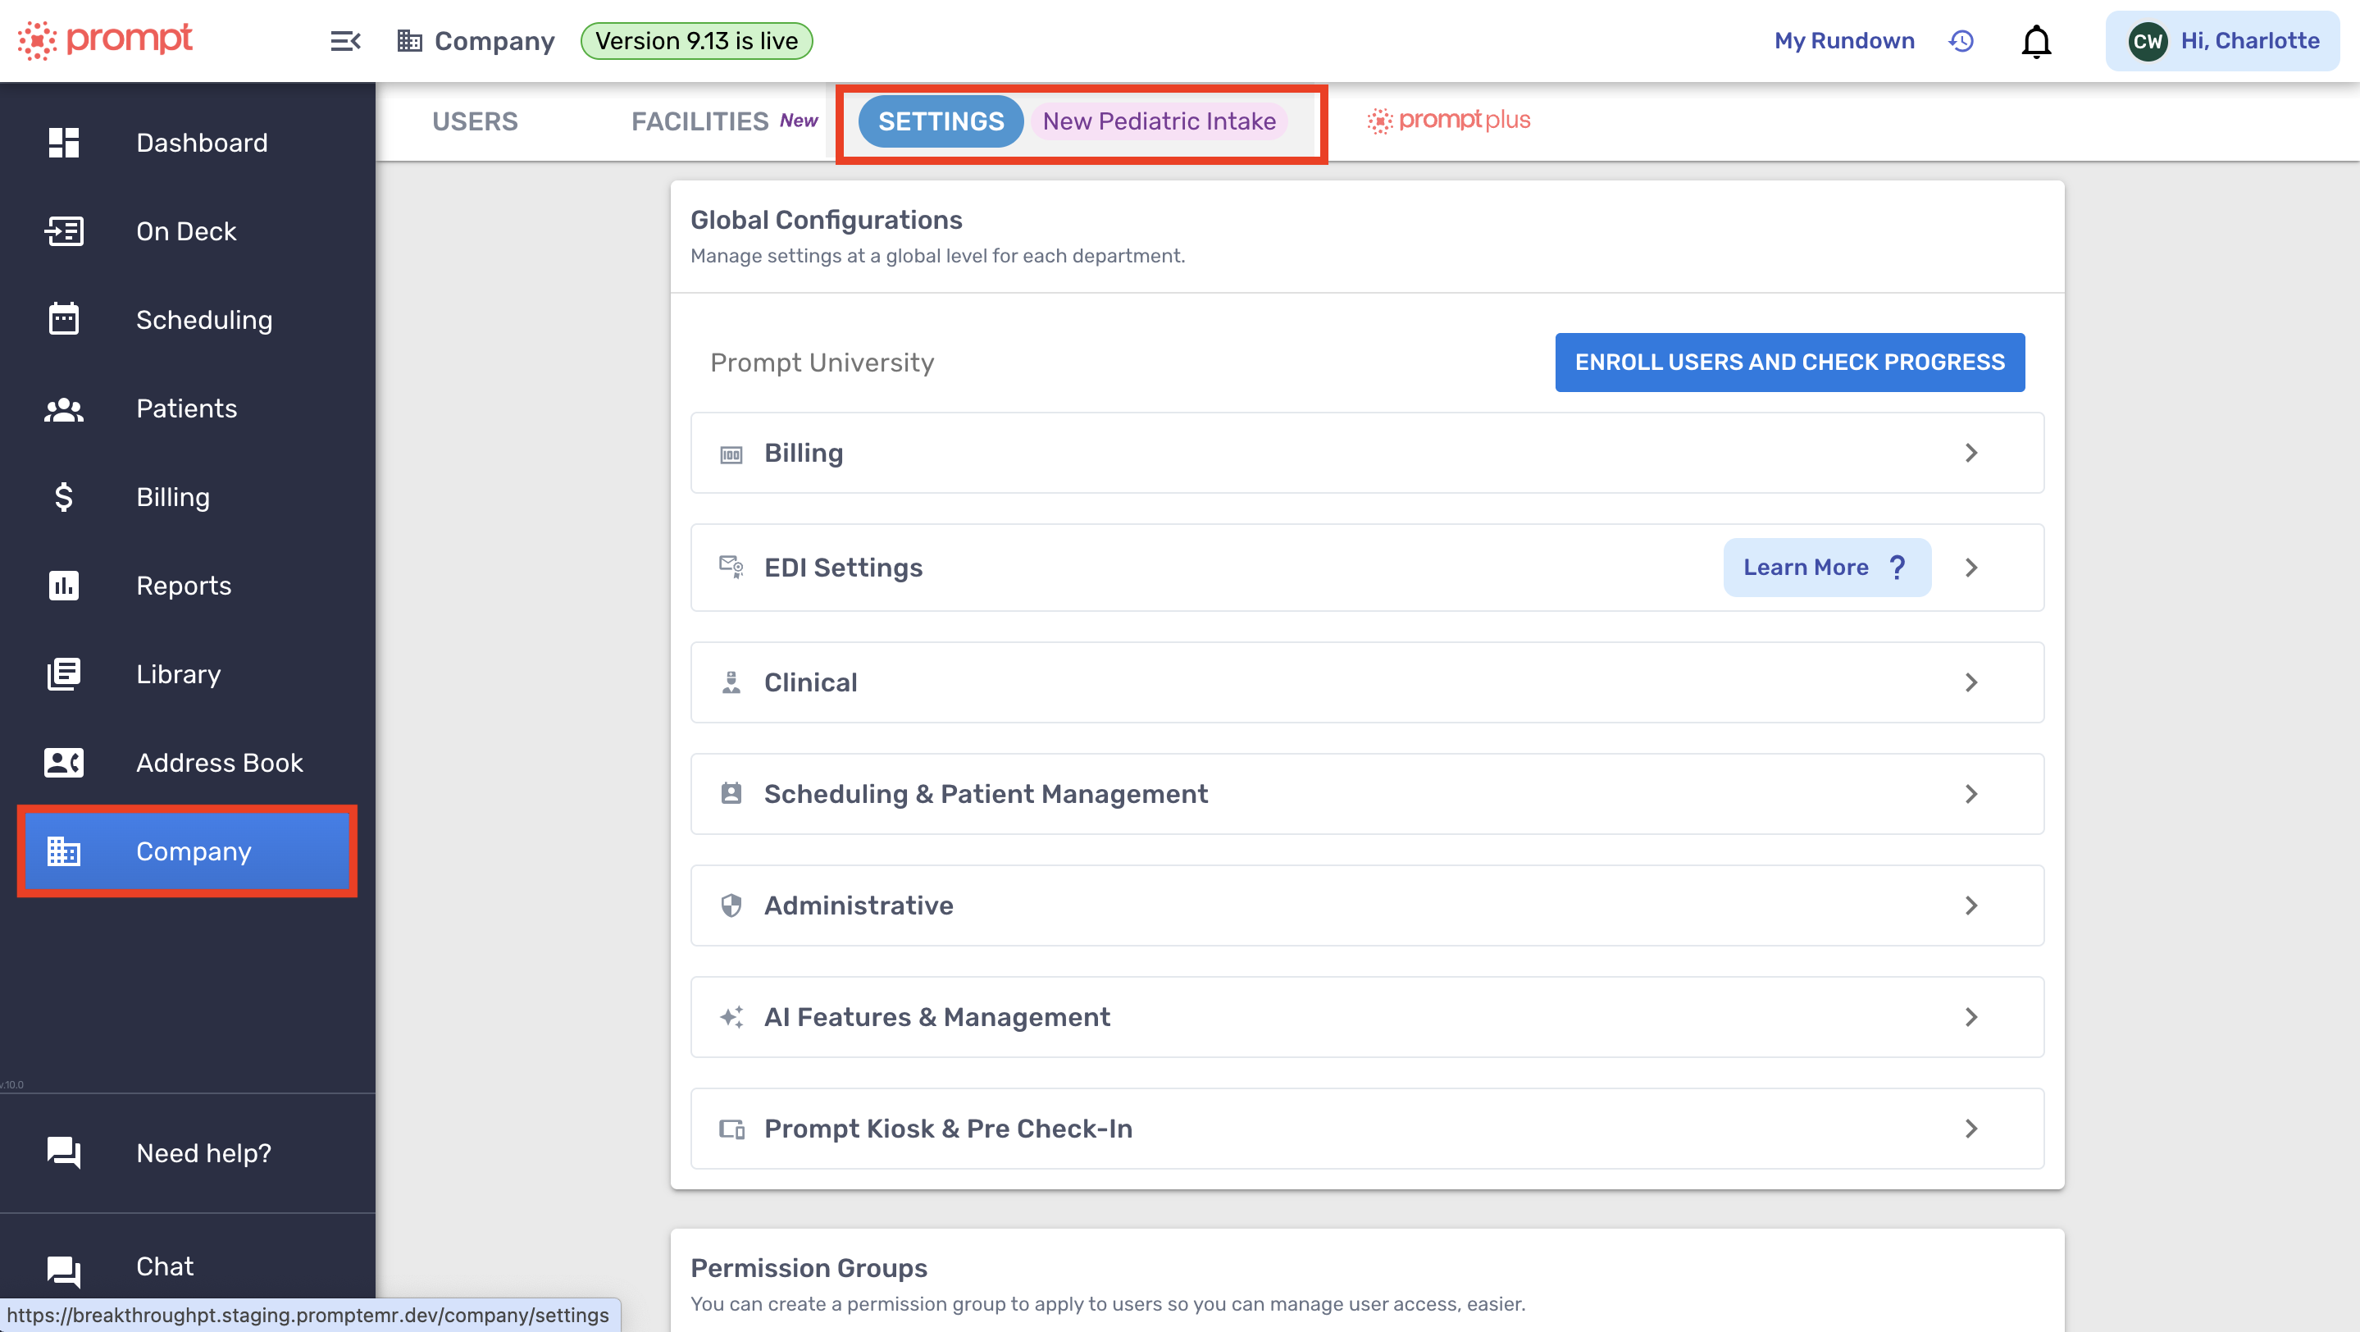Open the Billing dollar icon in the sidebar

pyautogui.click(x=63, y=496)
